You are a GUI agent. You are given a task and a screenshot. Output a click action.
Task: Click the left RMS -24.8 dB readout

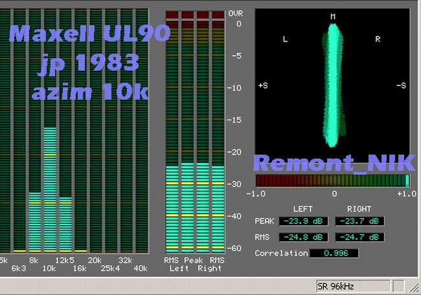tap(304, 237)
